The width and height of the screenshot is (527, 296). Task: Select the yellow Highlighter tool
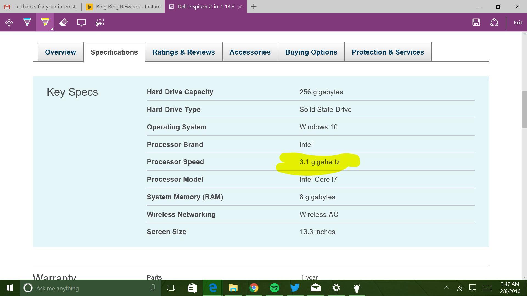coord(45,22)
